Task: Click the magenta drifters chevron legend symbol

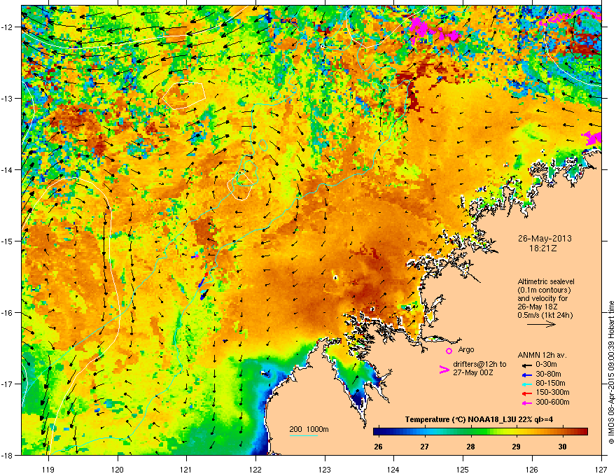Action: (x=444, y=369)
